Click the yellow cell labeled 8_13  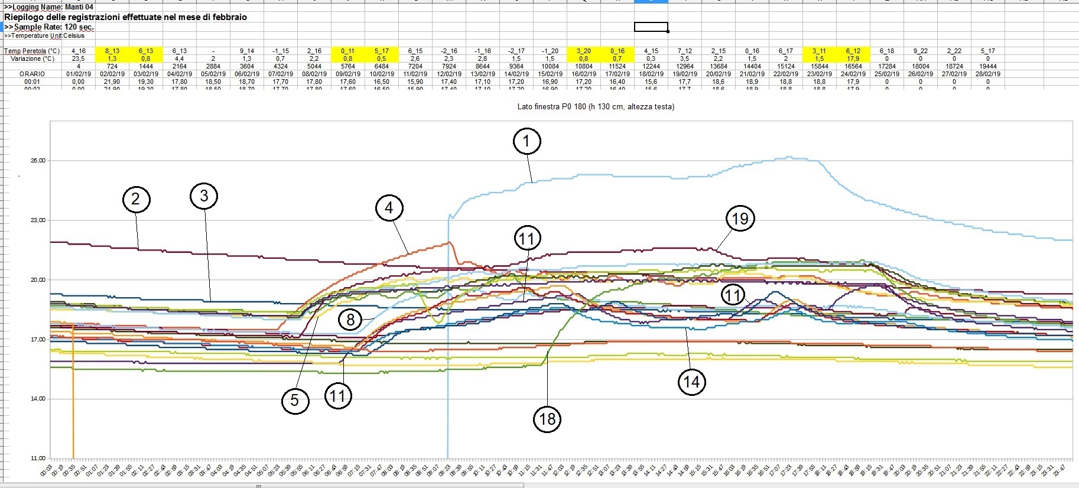coord(112,51)
